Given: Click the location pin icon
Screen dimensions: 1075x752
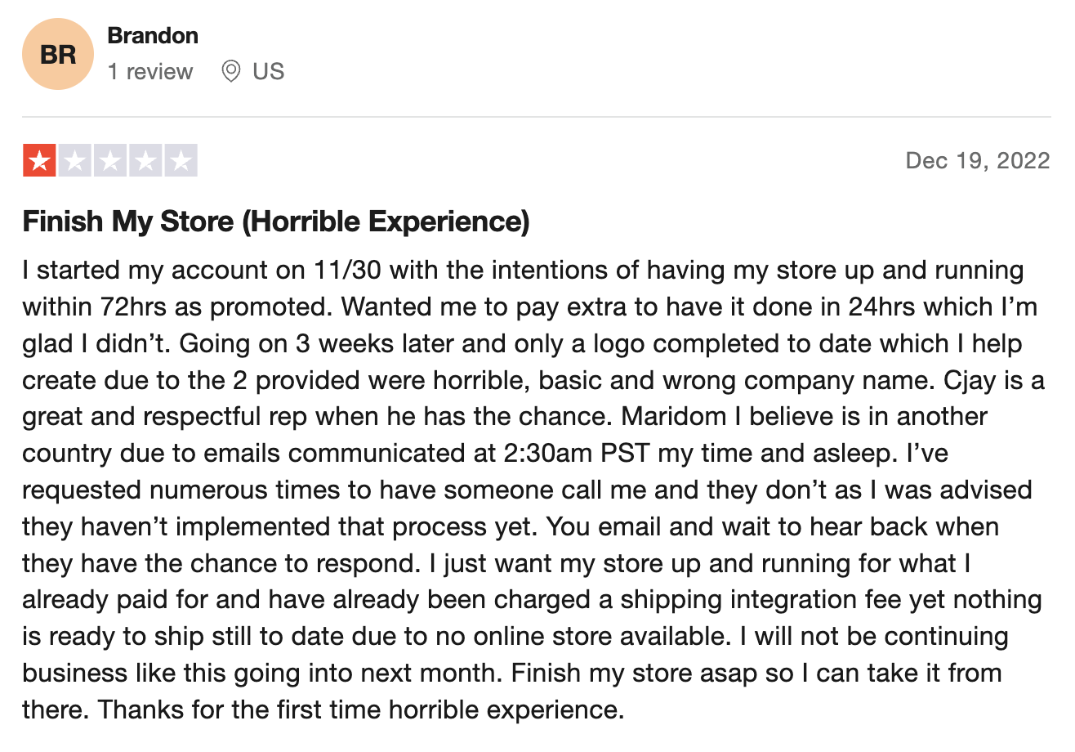Looking at the screenshot, I should click(x=231, y=72).
